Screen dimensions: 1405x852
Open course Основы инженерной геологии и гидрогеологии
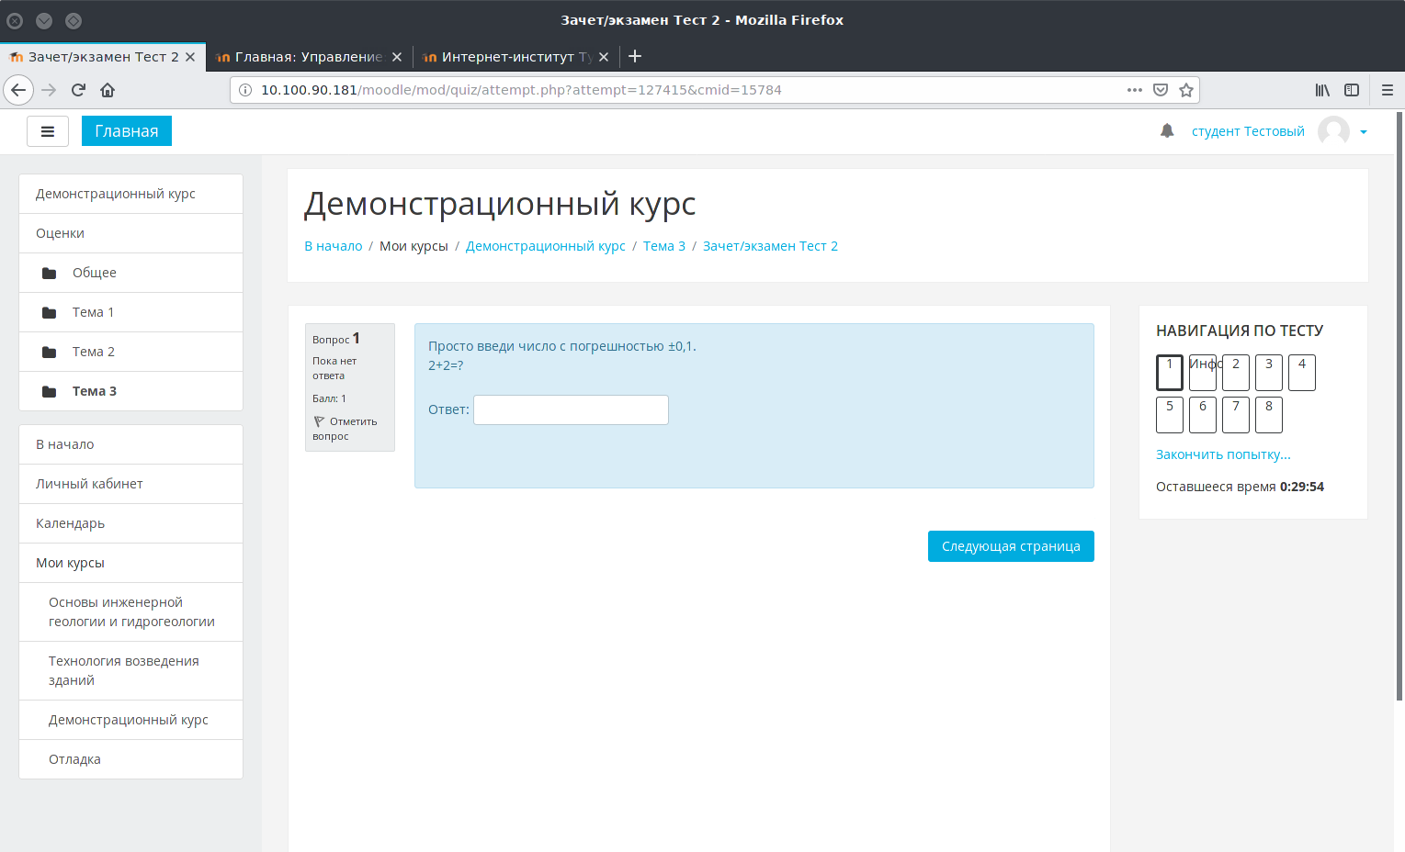(x=130, y=612)
